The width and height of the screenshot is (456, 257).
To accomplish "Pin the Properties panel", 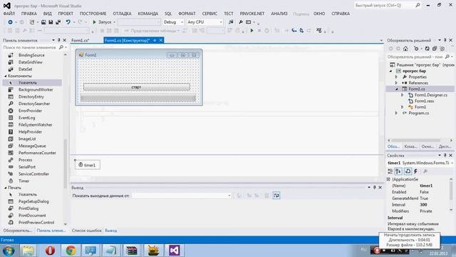I will tap(445, 156).
